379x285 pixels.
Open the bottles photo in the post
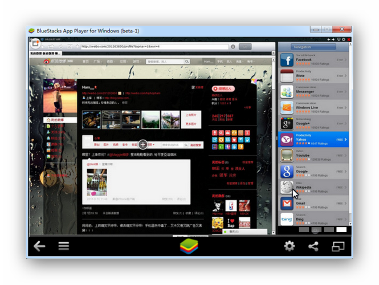[x=97, y=182]
